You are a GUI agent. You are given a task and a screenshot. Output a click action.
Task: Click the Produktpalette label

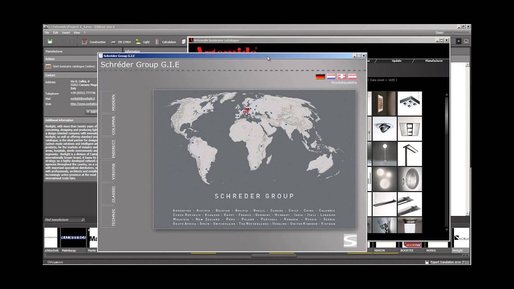point(344,82)
